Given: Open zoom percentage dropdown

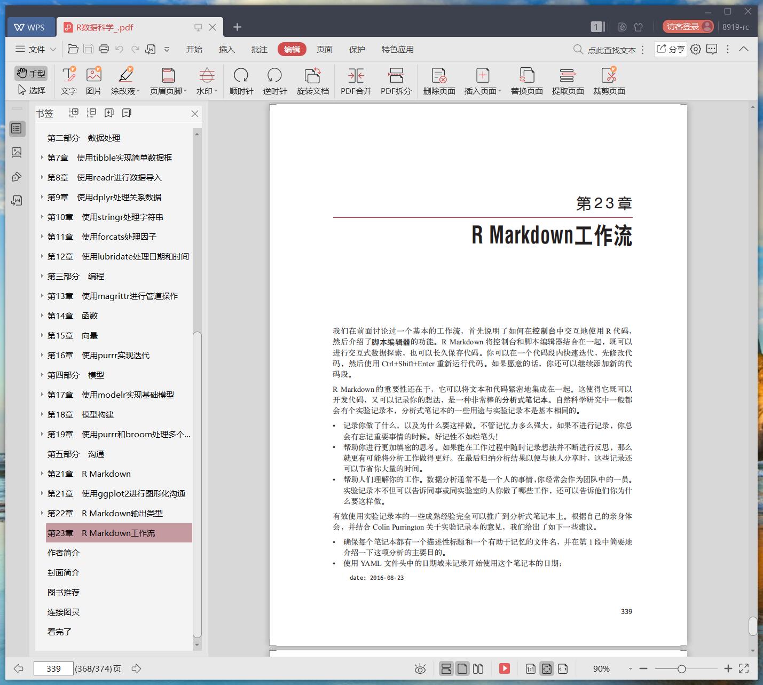Looking at the screenshot, I should [631, 669].
